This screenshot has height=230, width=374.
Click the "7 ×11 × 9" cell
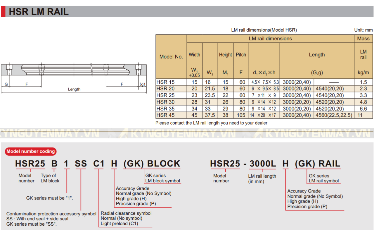pyautogui.click(x=264, y=95)
